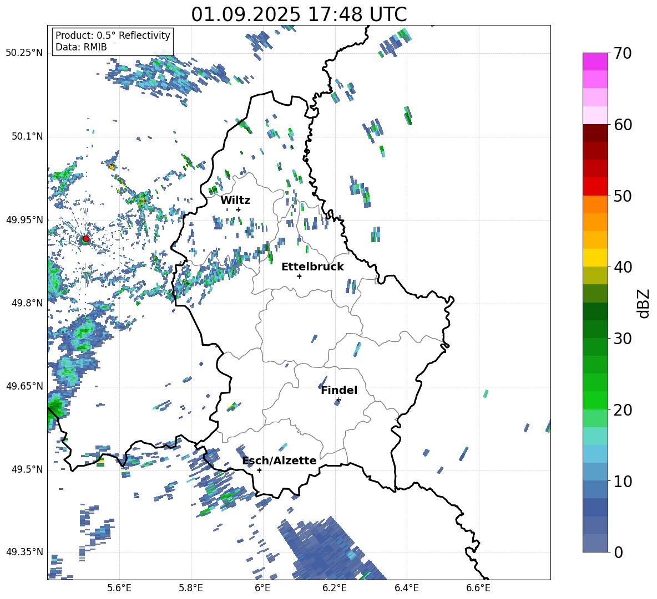Click the '5.8°E' longitude label
This screenshot has height=599, width=657.
point(191,588)
